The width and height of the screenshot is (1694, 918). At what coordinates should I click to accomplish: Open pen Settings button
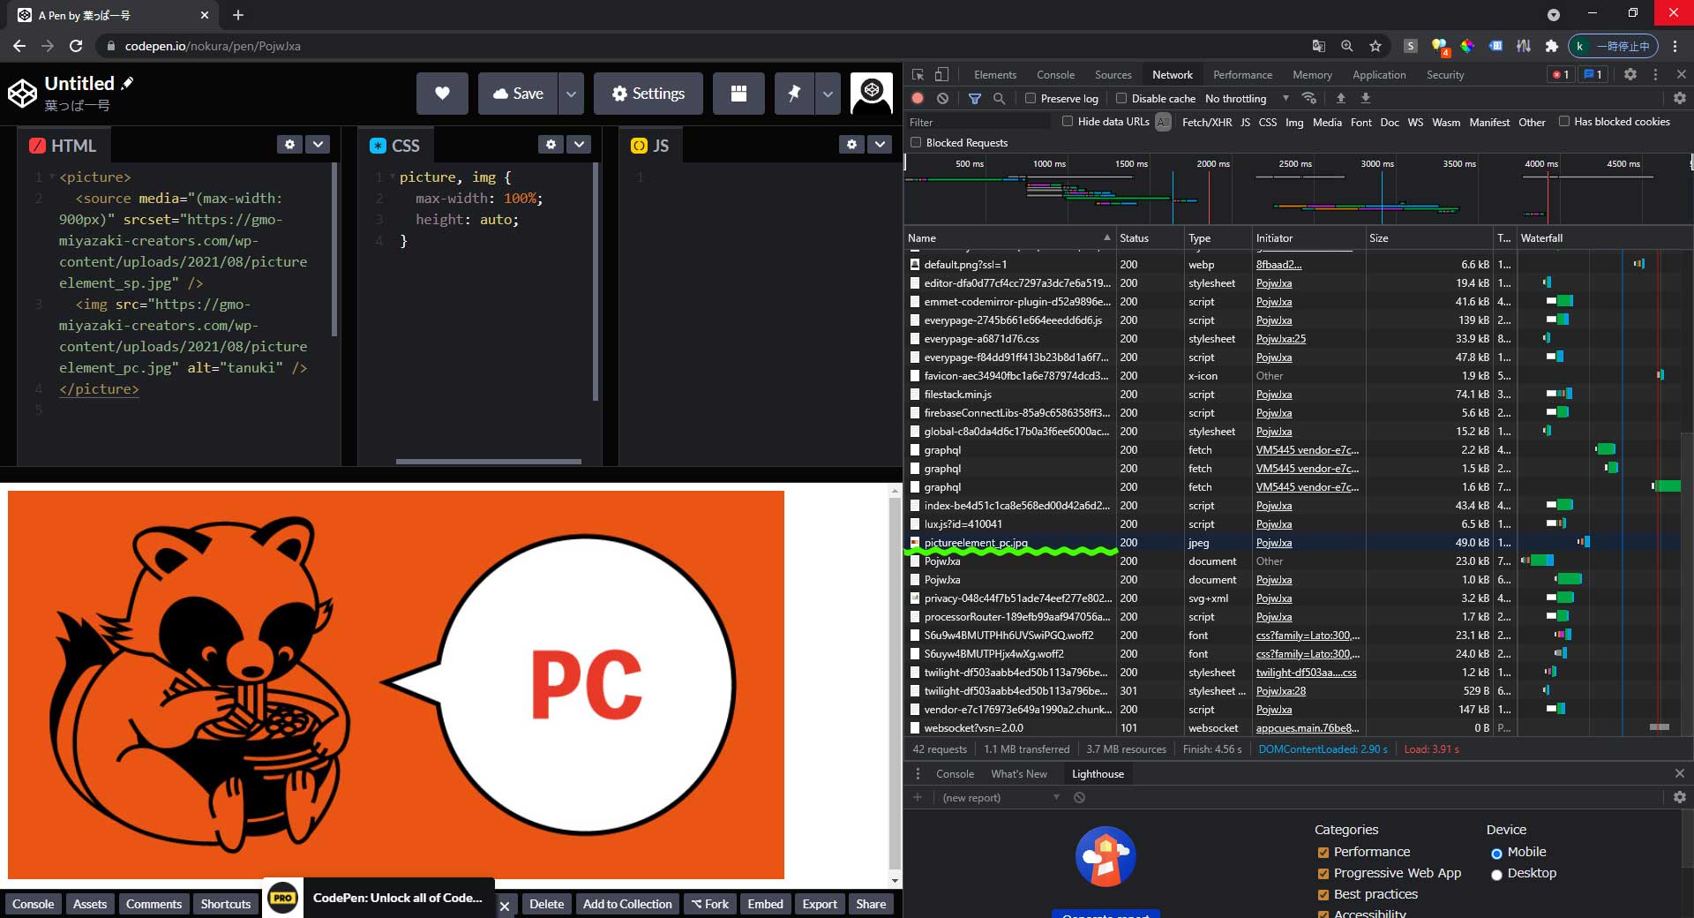pos(648,94)
